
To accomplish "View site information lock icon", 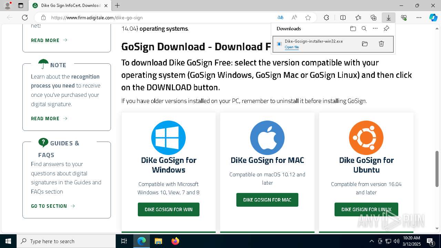I will coord(43,18).
